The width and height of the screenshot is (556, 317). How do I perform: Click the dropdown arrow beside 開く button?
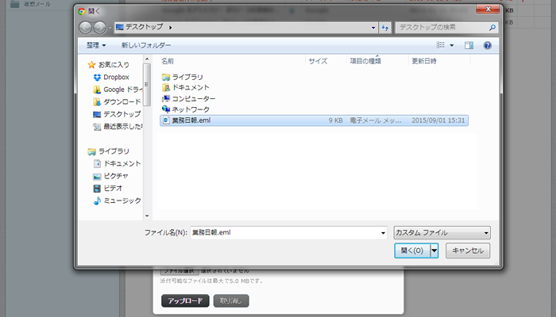tap(434, 250)
